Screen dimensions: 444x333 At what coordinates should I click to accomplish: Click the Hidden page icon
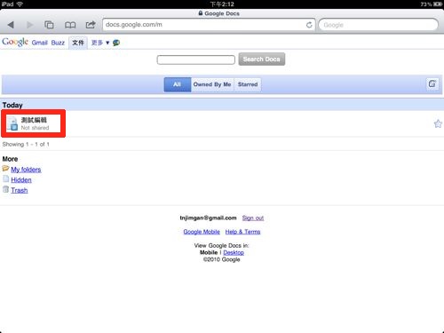tap(5, 178)
